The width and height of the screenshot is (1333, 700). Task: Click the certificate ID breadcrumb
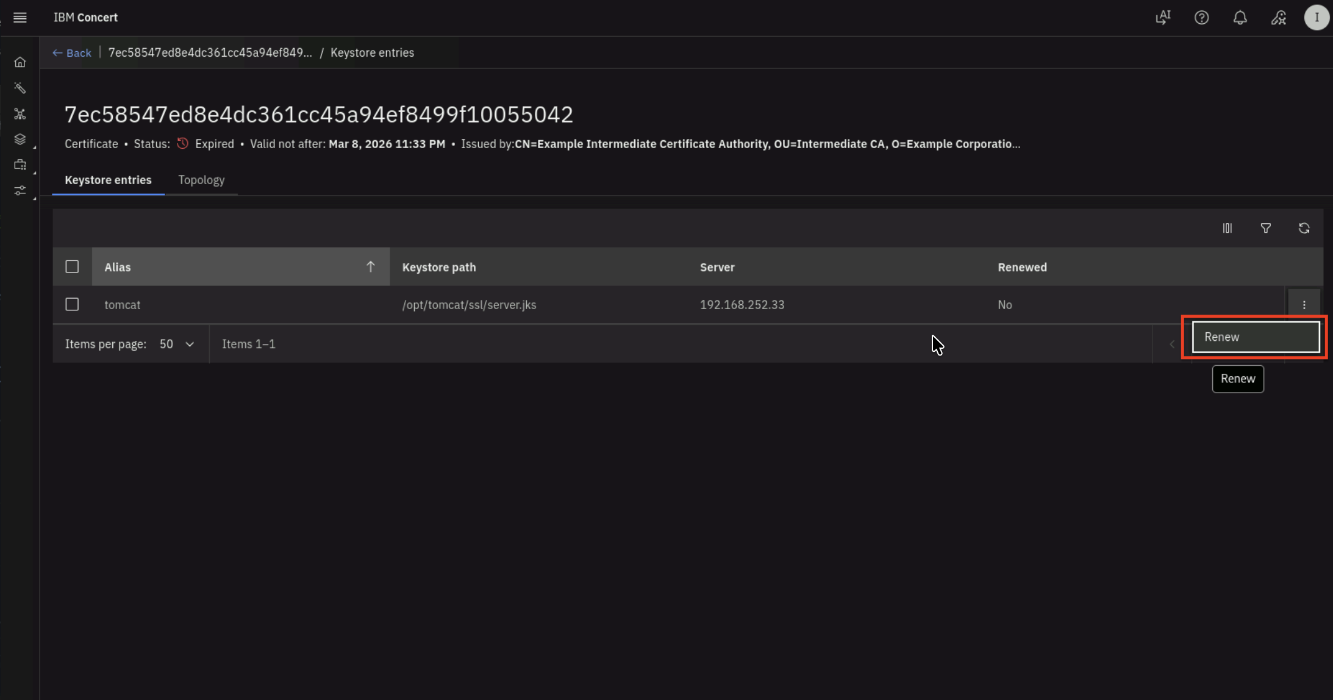[210, 53]
